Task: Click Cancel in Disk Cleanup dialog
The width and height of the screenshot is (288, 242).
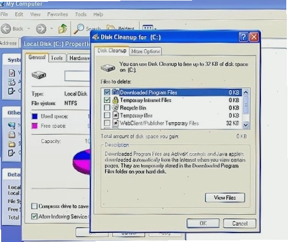Action: coord(239,223)
